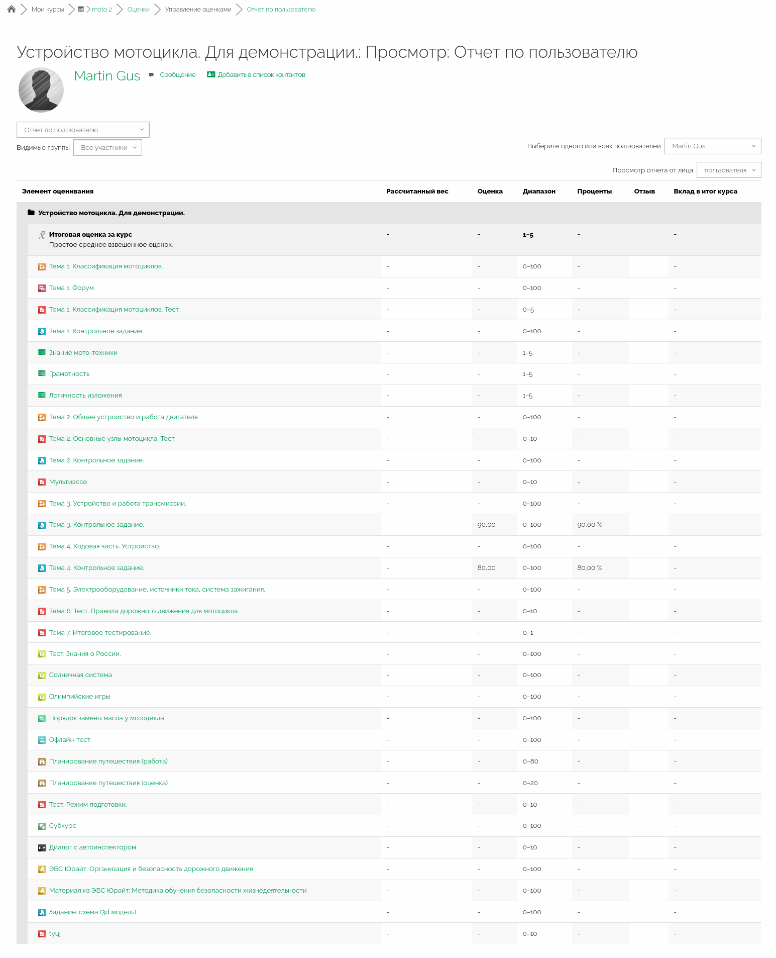The height and width of the screenshot is (958, 776).
Task: Click the home icon in breadcrumb
Action: click(12, 9)
